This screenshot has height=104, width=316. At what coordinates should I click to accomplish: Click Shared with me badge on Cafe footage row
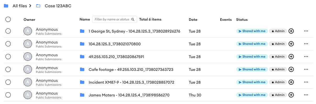click(x=252, y=70)
